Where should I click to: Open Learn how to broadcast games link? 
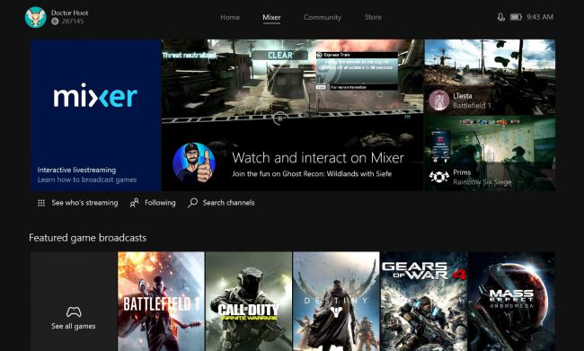[87, 180]
